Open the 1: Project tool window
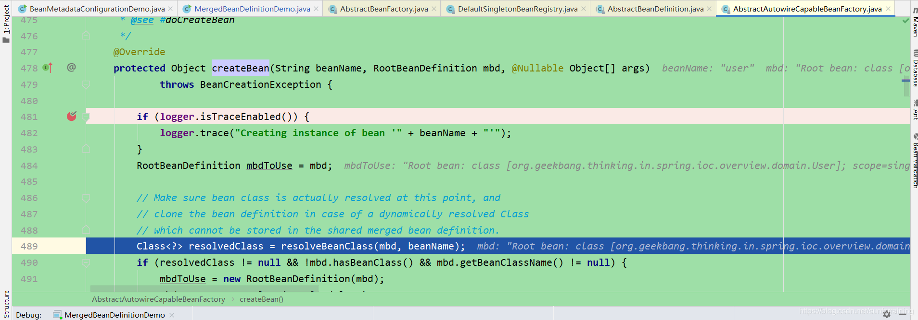 click(6, 23)
